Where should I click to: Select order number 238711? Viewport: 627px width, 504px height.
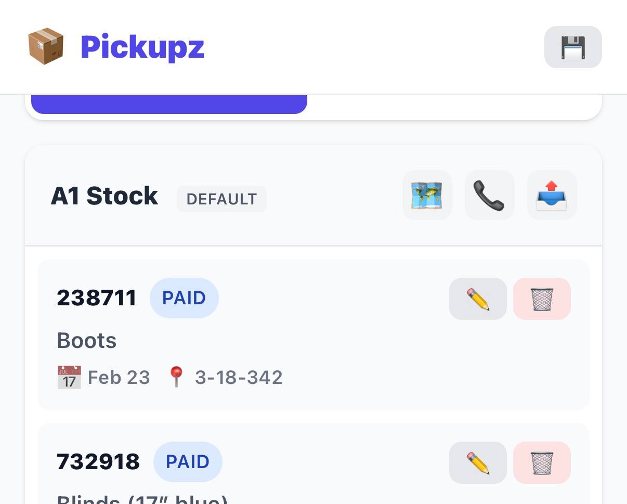click(x=96, y=298)
